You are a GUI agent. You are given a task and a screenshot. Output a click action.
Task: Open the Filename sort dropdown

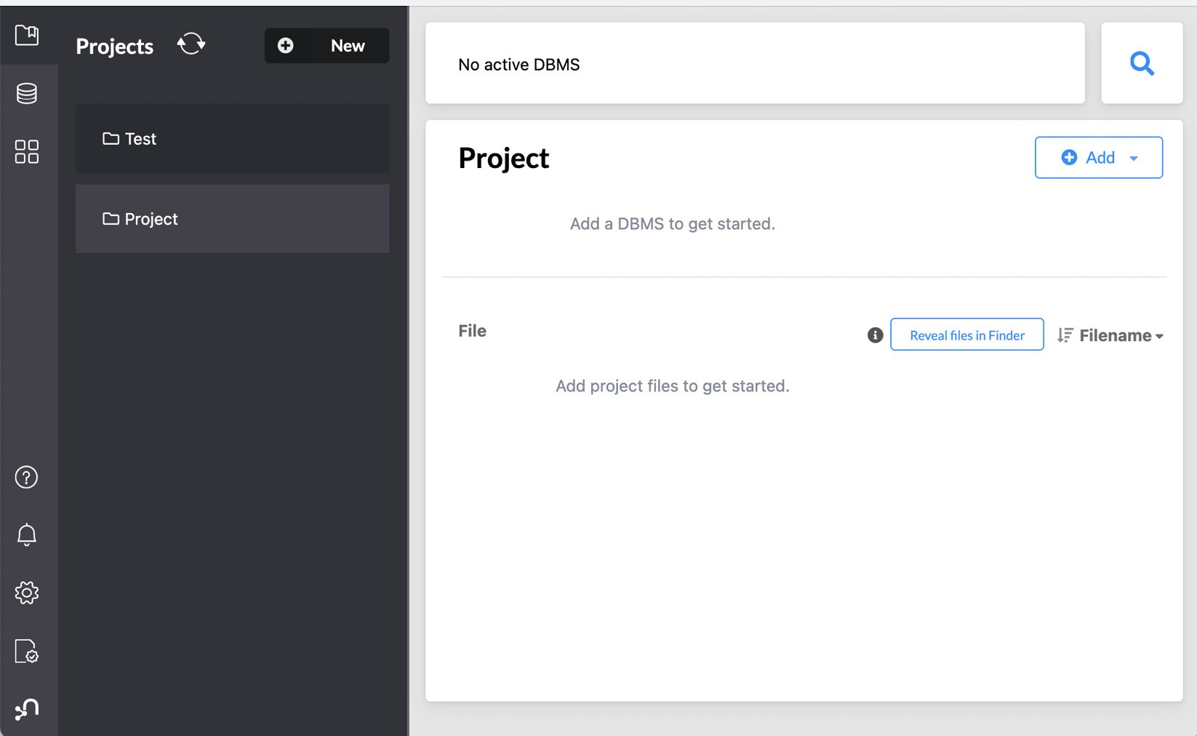click(x=1121, y=335)
